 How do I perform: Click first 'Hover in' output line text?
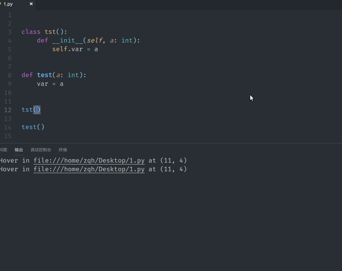pos(93,161)
